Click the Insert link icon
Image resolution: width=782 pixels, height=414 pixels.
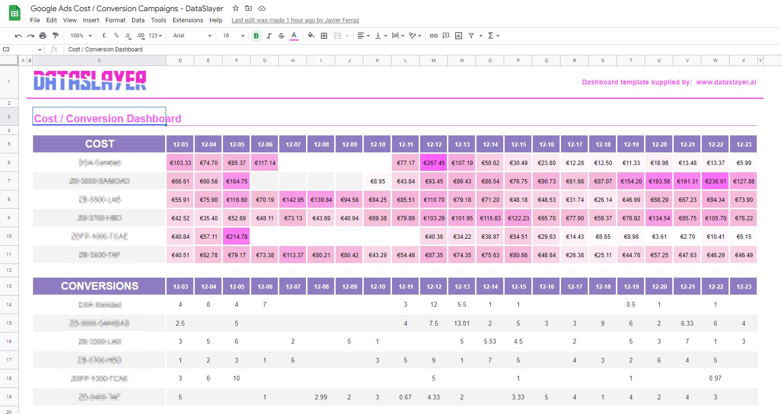pos(434,36)
